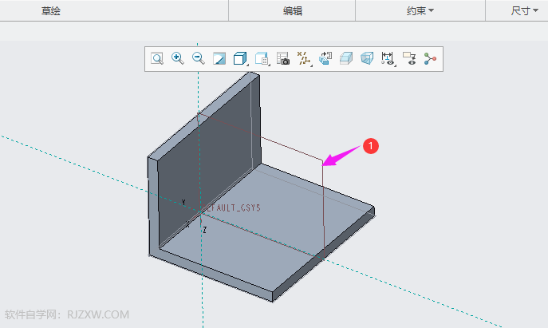Screen dimensions: 548x328
Task: Select the DEFAULT_CSYS coordinate system label
Action: click(x=234, y=207)
